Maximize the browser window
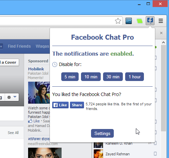 [148, 4]
